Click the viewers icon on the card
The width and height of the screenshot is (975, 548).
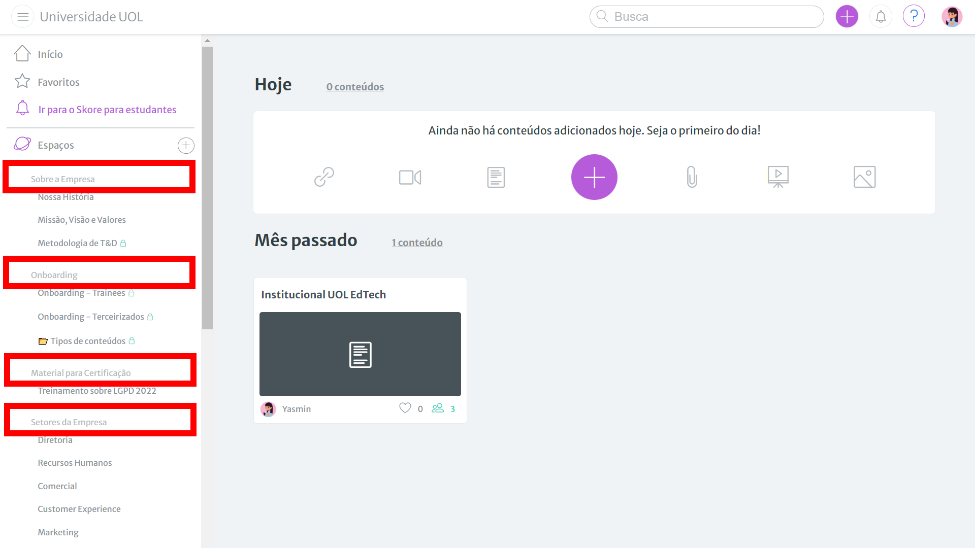tap(438, 408)
